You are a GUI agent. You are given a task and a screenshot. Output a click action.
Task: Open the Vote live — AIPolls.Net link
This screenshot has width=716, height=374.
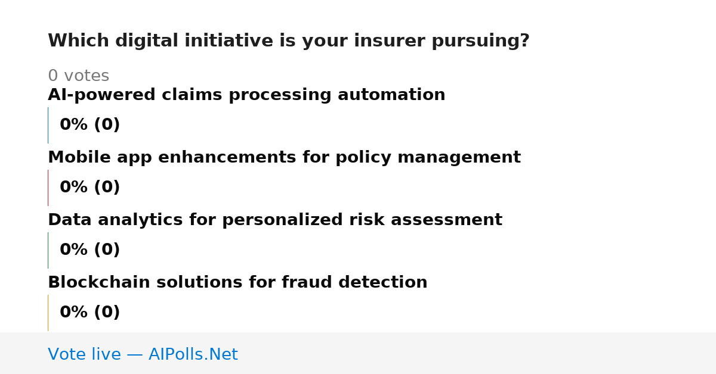click(x=143, y=355)
